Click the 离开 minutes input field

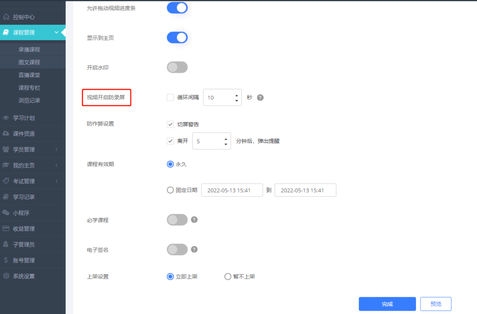[211, 141]
